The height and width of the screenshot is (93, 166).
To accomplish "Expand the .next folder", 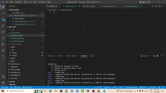I will click(x=26, y=30).
